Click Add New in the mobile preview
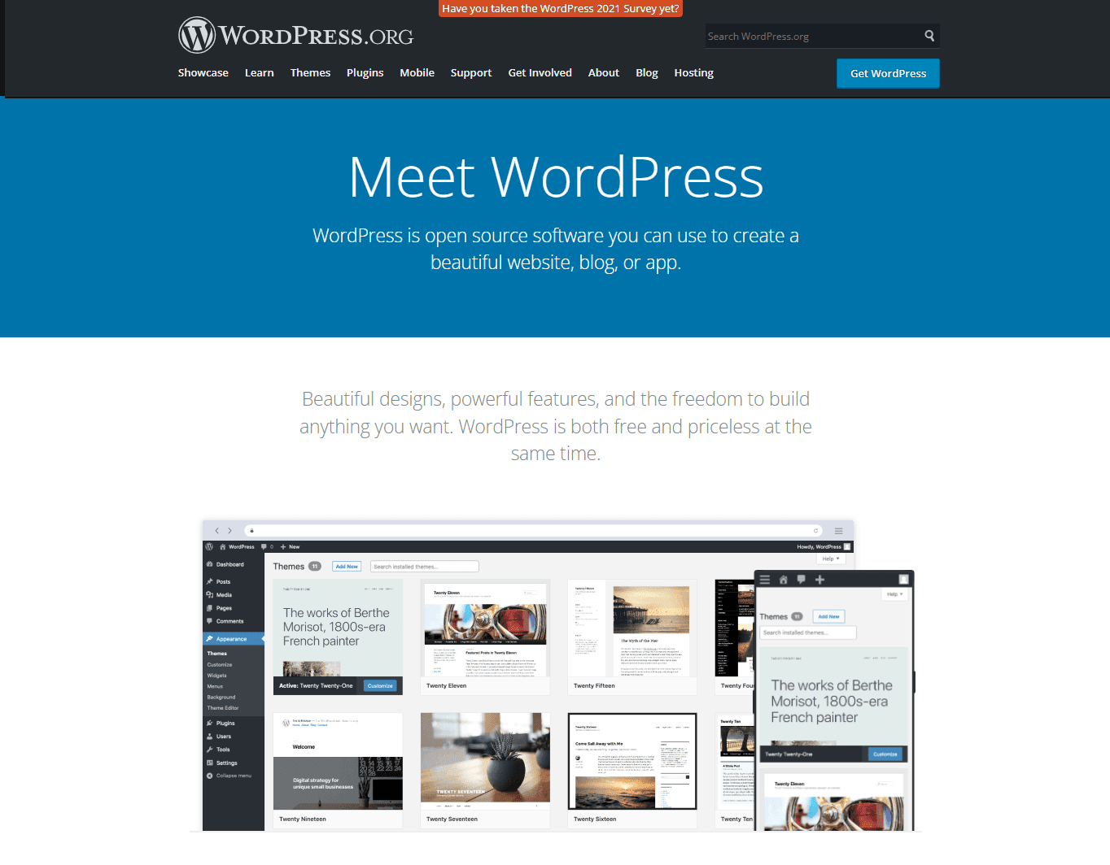 [828, 616]
